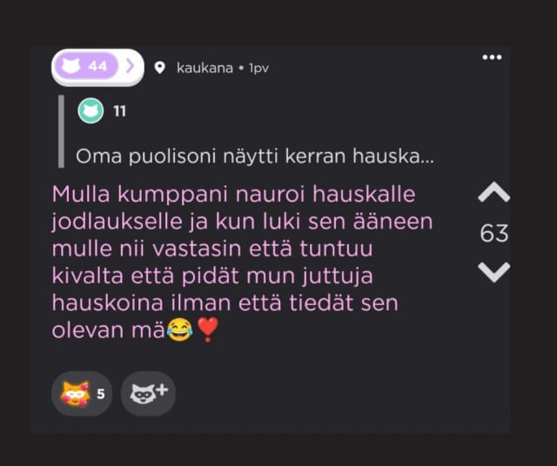Viewport: 557px width, 466px height.
Task: Click the white cat icon in purple badge
Action: point(70,66)
